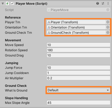Open object picker for Player Trn

click(x=108, y=22)
